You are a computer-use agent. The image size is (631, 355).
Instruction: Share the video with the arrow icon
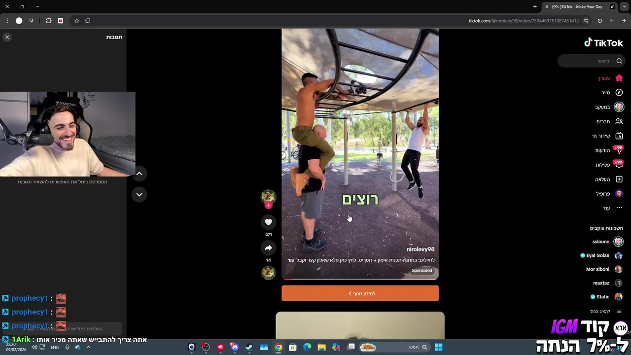click(x=268, y=248)
